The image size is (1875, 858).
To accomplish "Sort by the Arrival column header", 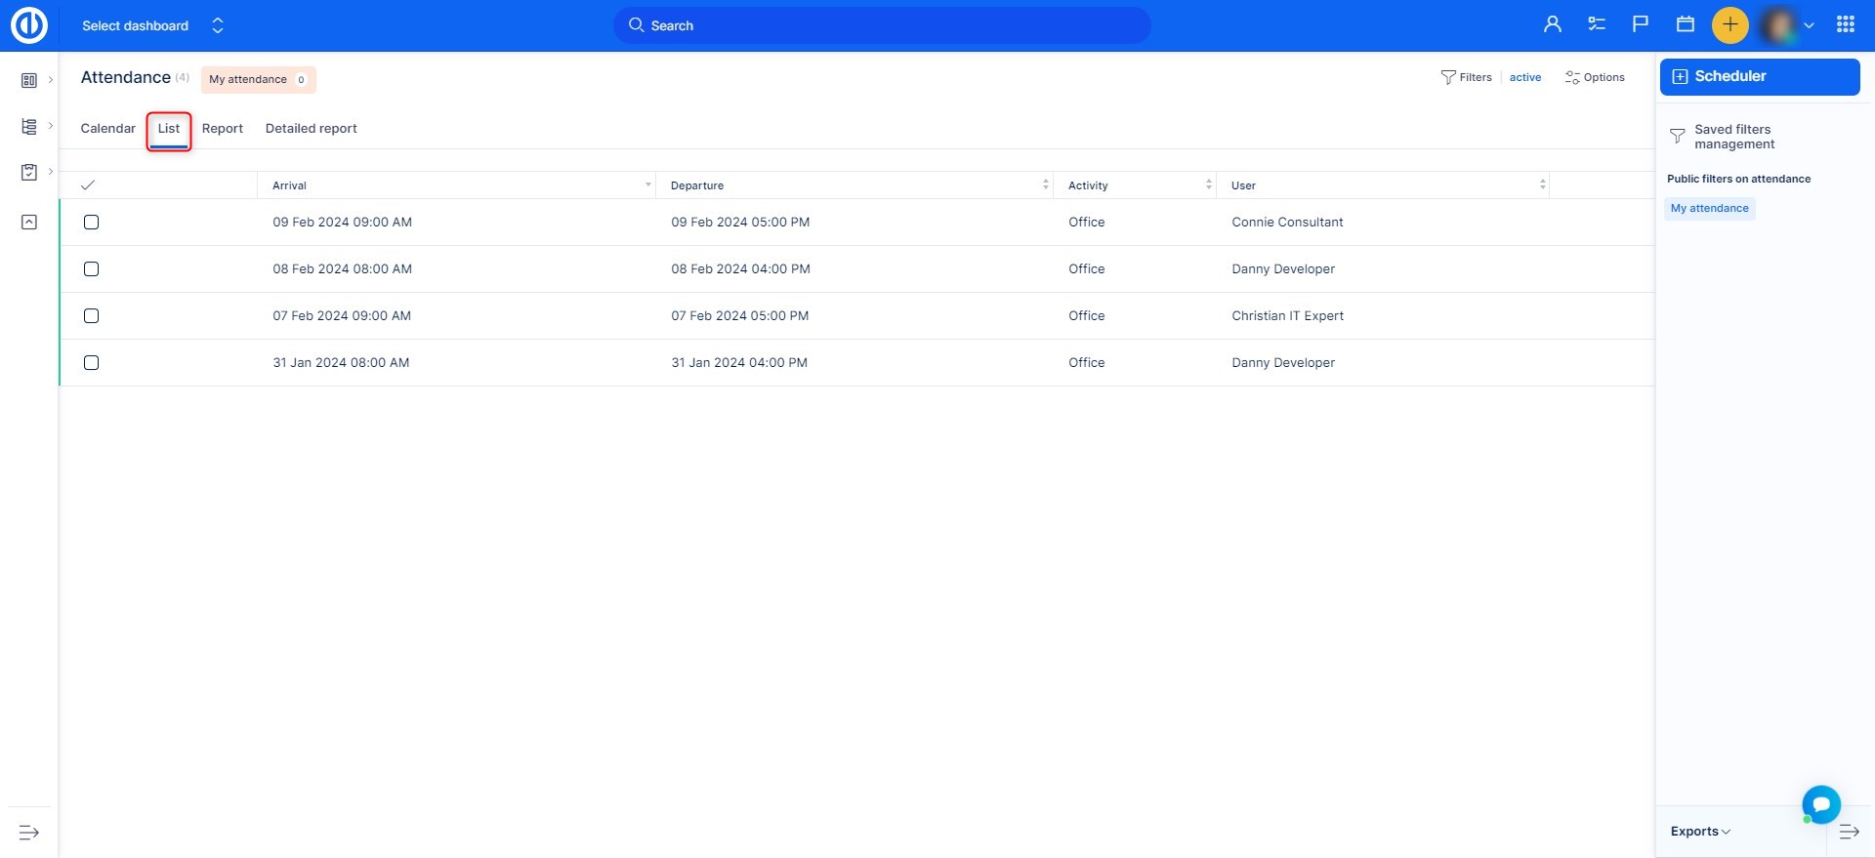I will tap(290, 185).
